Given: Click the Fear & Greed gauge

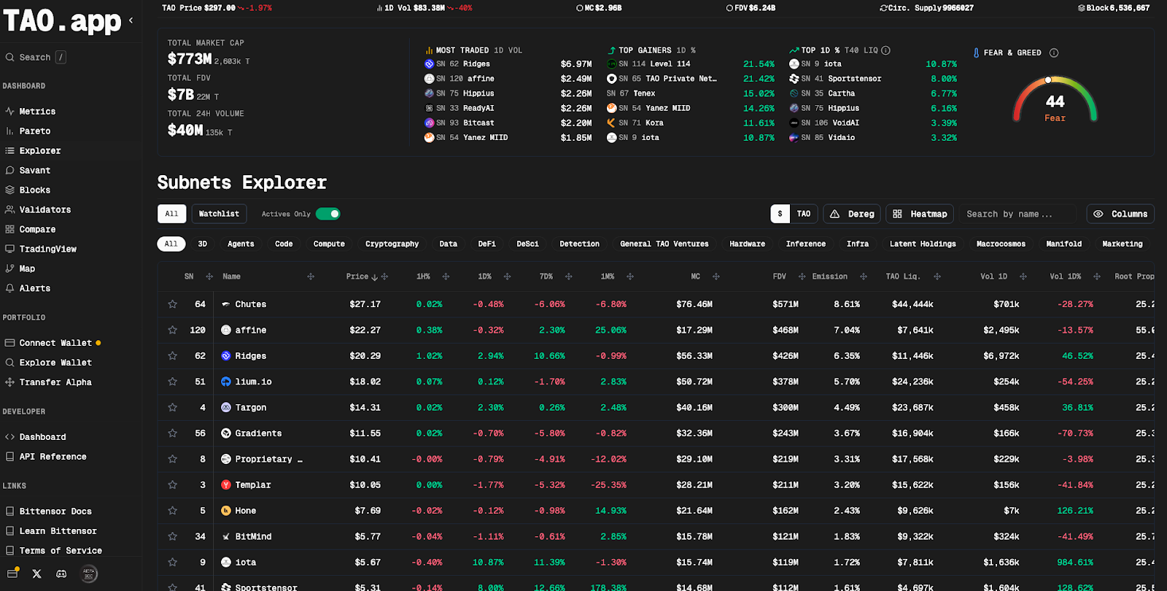Looking at the screenshot, I should (1055, 101).
